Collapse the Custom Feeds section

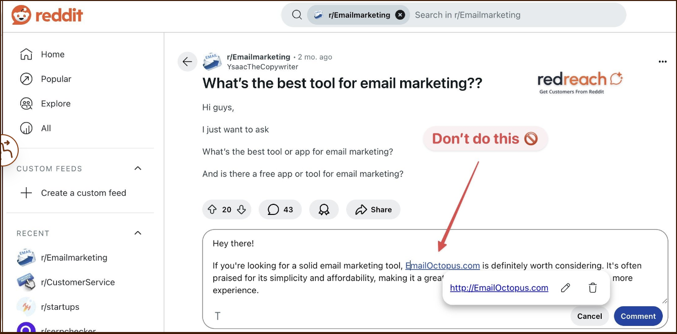pyautogui.click(x=138, y=169)
